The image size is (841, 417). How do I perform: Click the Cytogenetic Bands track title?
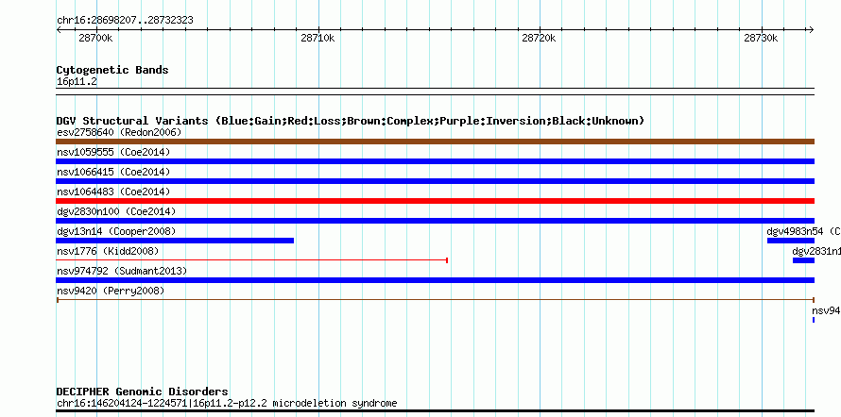pos(112,70)
